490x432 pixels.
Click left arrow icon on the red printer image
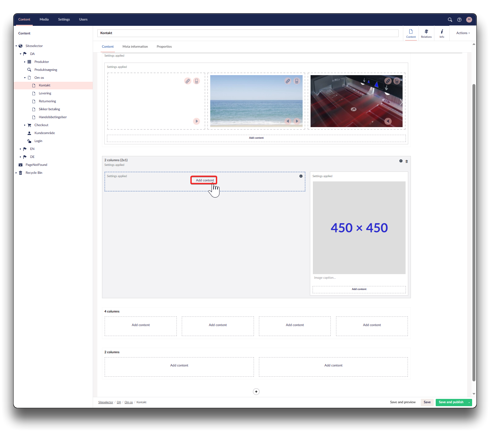388,121
